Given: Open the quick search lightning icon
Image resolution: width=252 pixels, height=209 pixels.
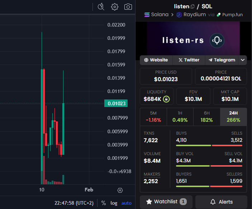Looking at the screenshot, I should pos(101,7).
